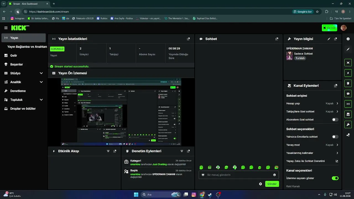Pop out the Etkinlik Akışı panel
The image size is (354, 199).
tap(115, 151)
